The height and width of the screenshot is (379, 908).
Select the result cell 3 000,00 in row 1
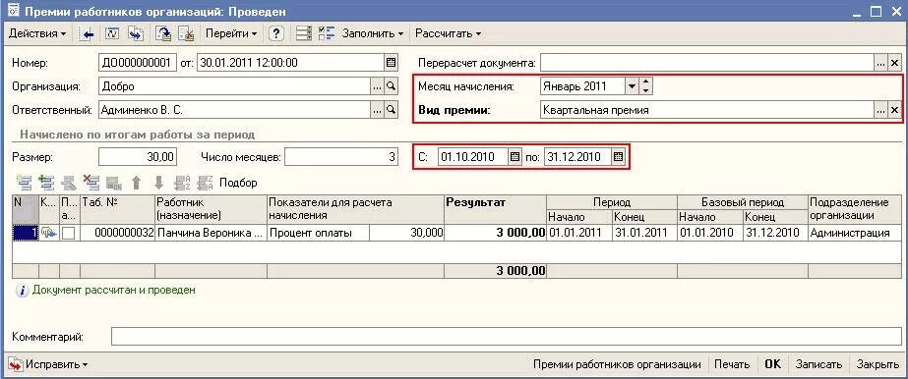[x=495, y=234]
